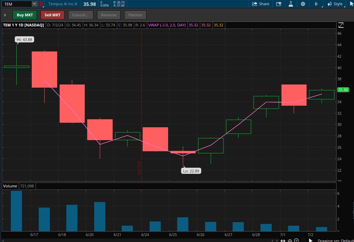Click the 0.00% change value
Viewport: 354px width, 242px height.
[105, 6]
